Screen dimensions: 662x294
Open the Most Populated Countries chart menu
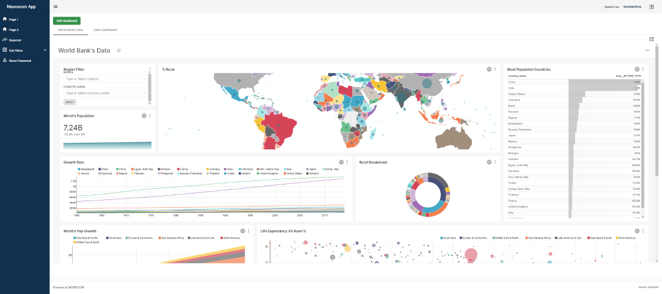[x=643, y=69]
